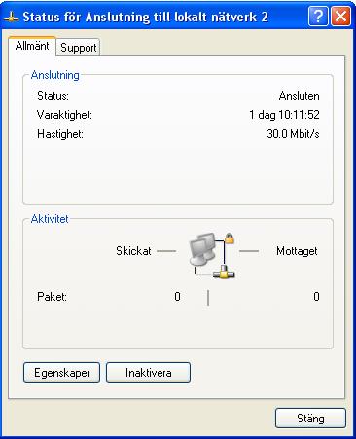Click the Varaktighet duration value
The image size is (356, 439).
(284, 115)
